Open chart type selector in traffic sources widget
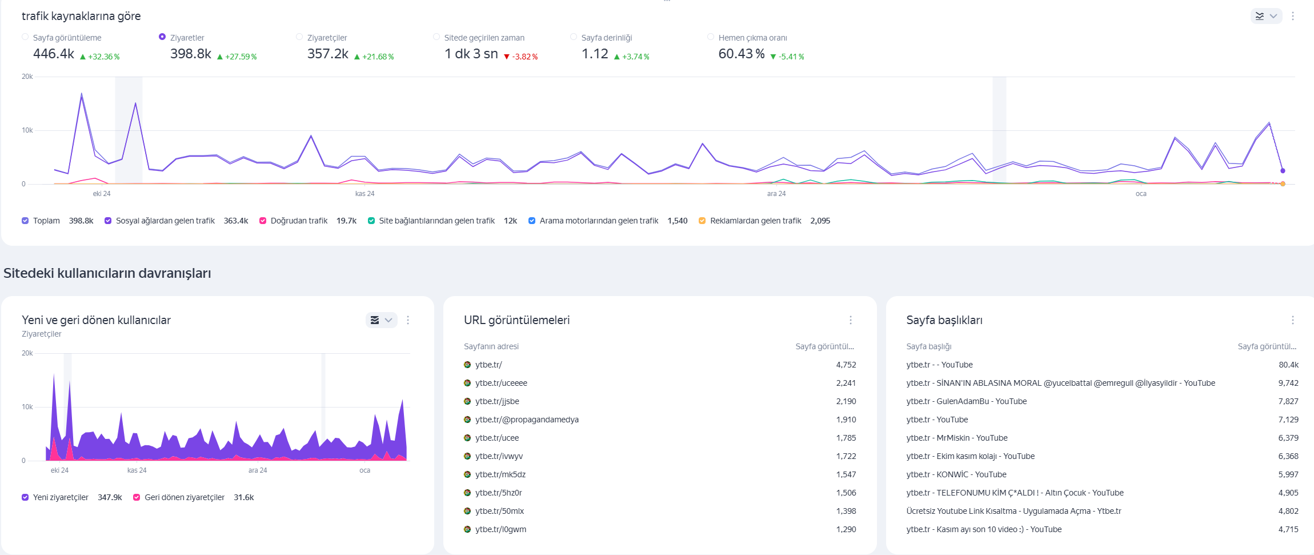The height and width of the screenshot is (555, 1314). [1259, 16]
